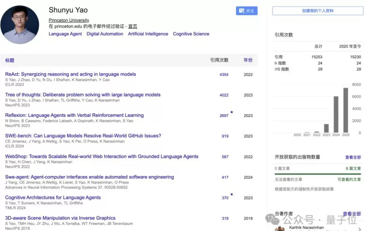Select the Language Agent research interest
The height and width of the screenshot is (231, 365).
pos(65,34)
